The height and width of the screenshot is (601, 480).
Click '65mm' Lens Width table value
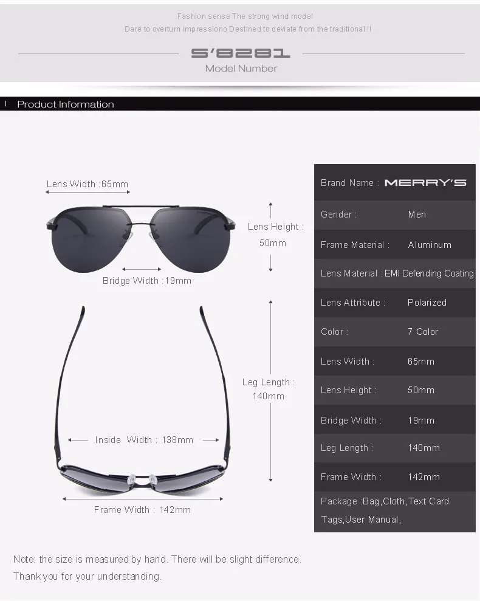(x=421, y=362)
